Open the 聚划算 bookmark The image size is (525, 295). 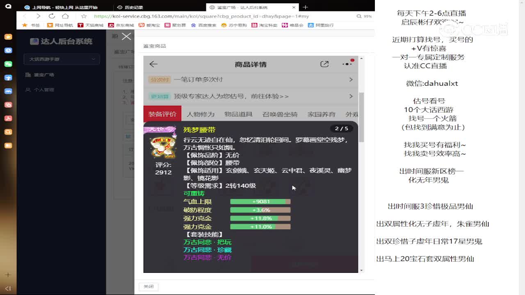click(x=175, y=25)
